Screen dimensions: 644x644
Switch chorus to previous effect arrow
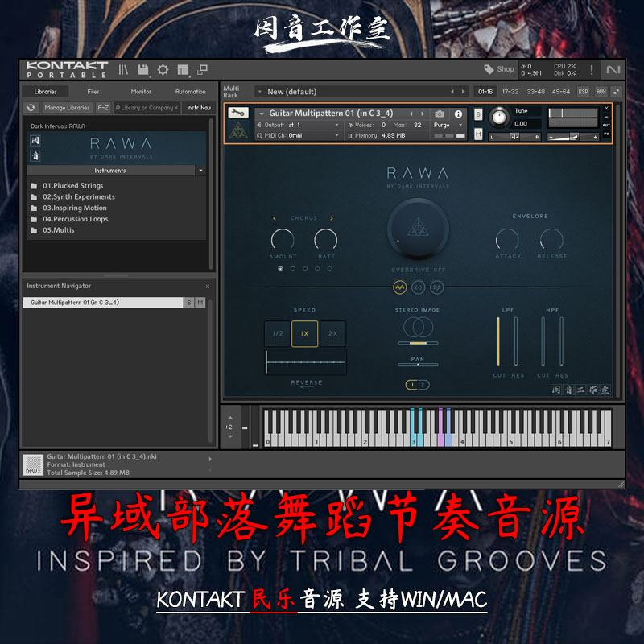(275, 218)
